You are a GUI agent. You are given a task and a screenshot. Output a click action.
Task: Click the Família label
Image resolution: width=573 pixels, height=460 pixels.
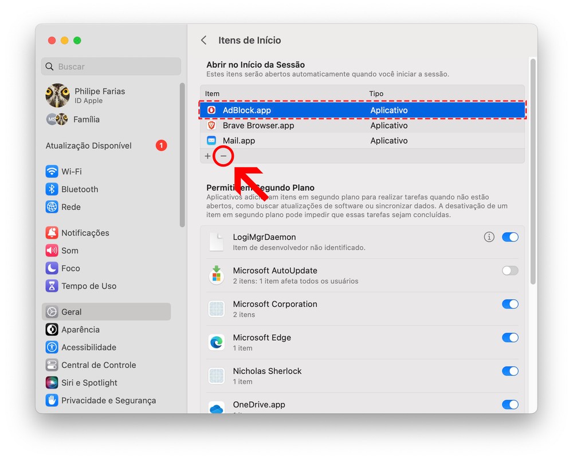tap(87, 119)
